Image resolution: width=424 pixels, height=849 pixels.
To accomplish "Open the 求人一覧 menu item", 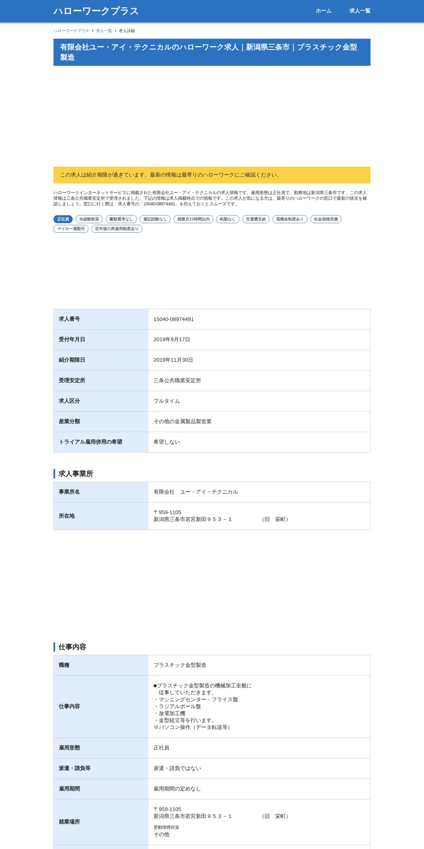I will coord(360,11).
